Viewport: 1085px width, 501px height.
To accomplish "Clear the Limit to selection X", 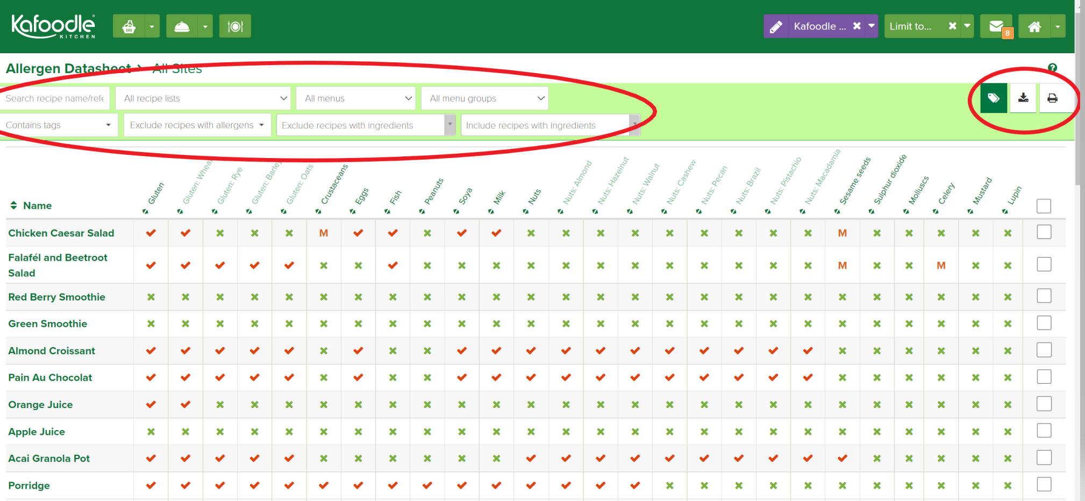I will (953, 26).
